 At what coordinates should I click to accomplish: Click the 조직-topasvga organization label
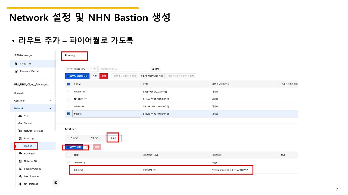point(23,55)
